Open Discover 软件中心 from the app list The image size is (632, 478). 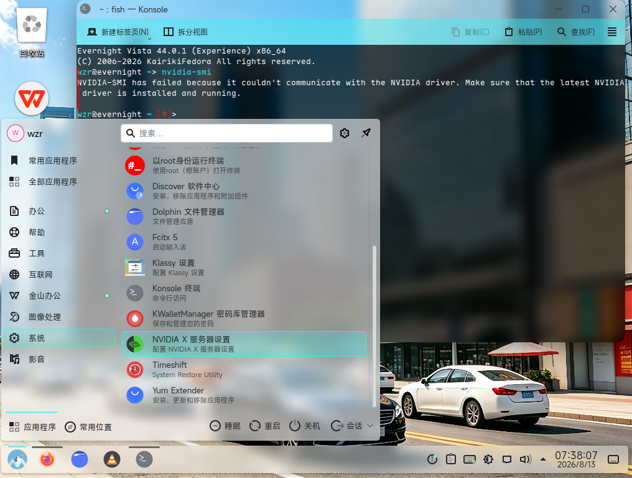click(243, 191)
